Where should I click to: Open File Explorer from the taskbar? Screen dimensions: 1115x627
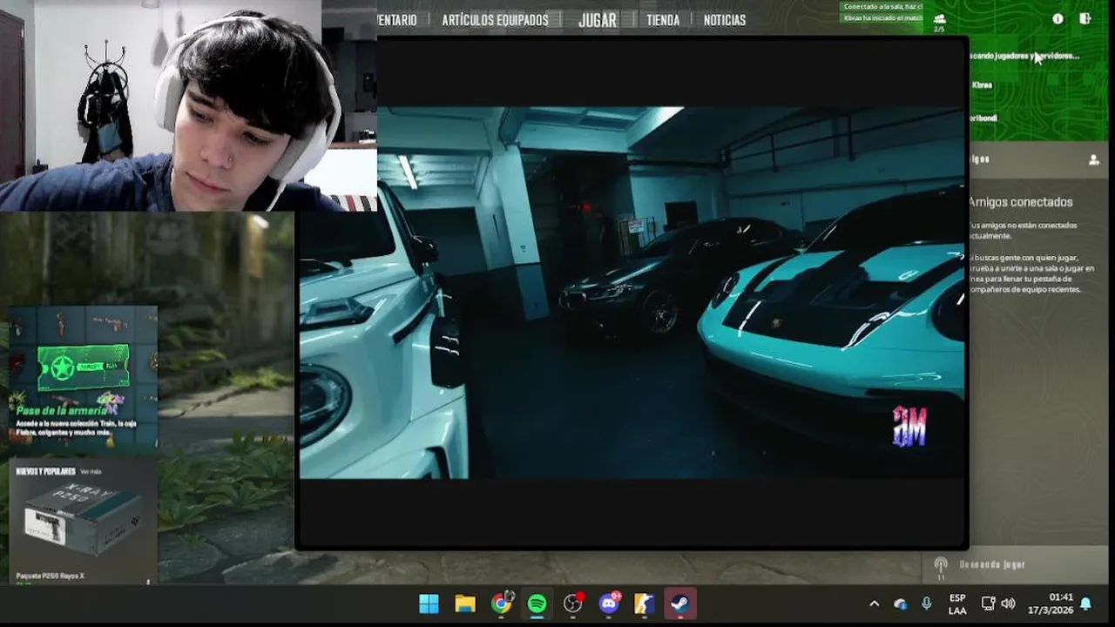[x=465, y=603]
